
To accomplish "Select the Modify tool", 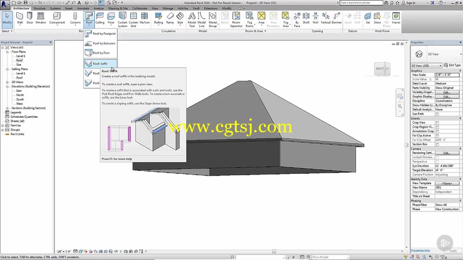I will (x=7, y=19).
